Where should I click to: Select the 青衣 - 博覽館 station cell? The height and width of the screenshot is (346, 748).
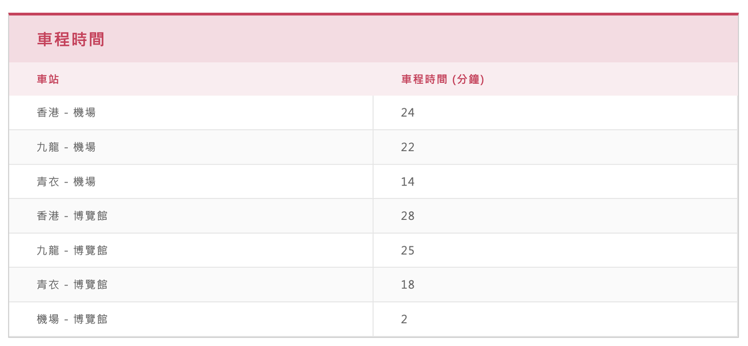point(191,285)
